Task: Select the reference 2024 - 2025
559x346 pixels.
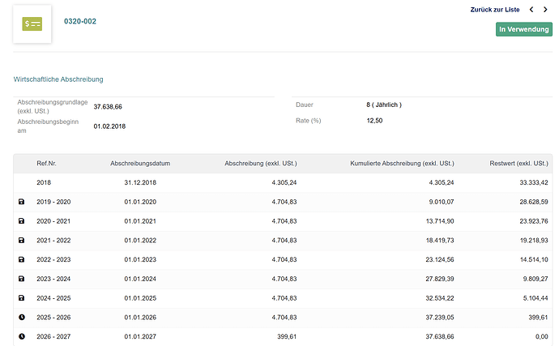Action: 53,298
